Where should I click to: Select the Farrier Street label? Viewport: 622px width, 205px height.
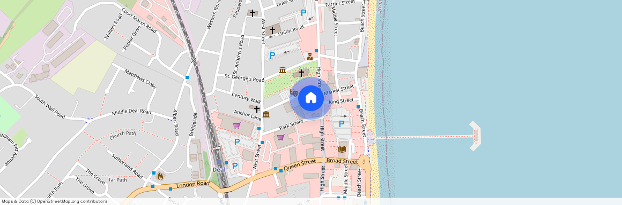[339, 3]
